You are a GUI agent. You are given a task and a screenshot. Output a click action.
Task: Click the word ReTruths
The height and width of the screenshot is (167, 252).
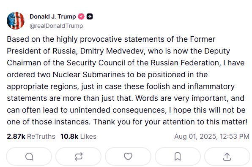click(x=41, y=136)
